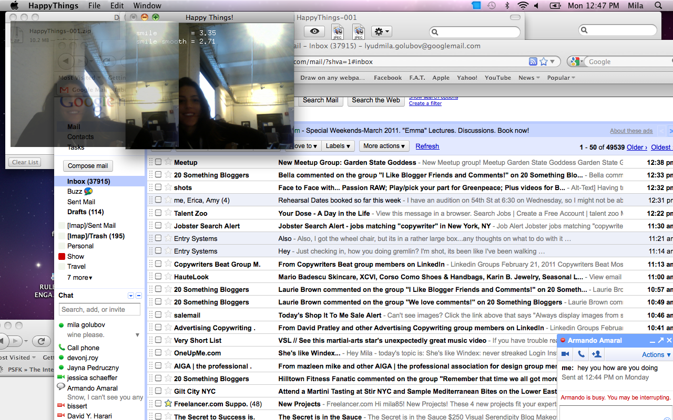Click the chat Search, add, or invite field

[x=99, y=310]
